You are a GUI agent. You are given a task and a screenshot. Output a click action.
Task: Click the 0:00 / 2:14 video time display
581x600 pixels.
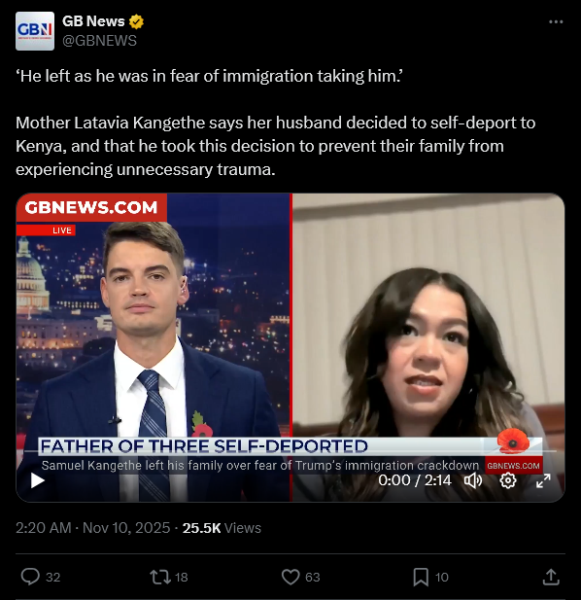click(415, 480)
